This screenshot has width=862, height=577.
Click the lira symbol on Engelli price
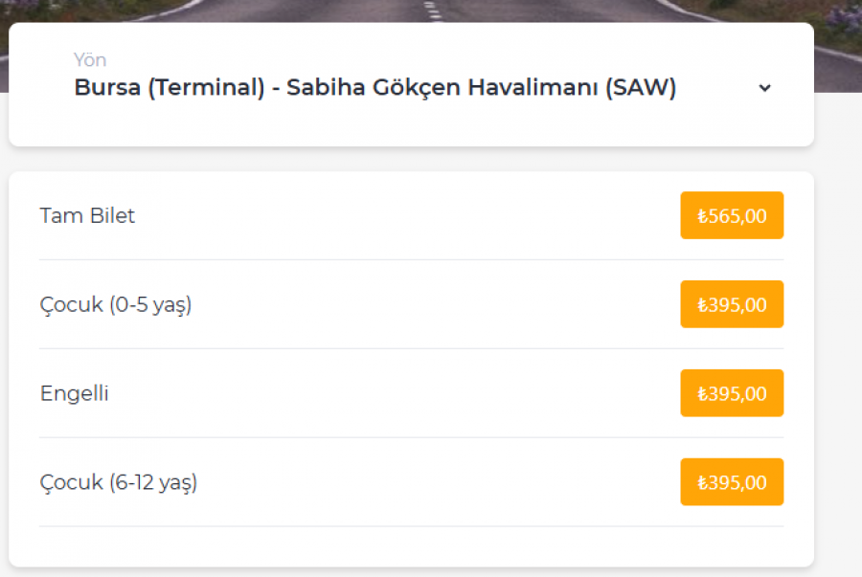[x=702, y=394]
